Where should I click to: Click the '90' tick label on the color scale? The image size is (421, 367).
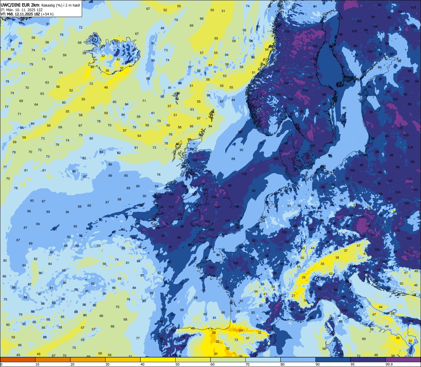coord(317,364)
